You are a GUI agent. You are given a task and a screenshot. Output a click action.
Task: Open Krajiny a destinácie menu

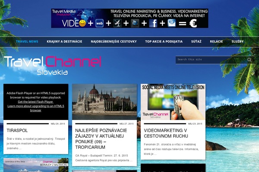[x=64, y=41]
